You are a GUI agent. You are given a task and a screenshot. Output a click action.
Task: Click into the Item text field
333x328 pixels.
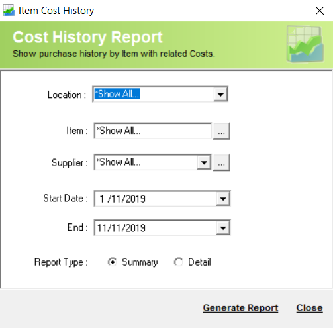pos(153,131)
